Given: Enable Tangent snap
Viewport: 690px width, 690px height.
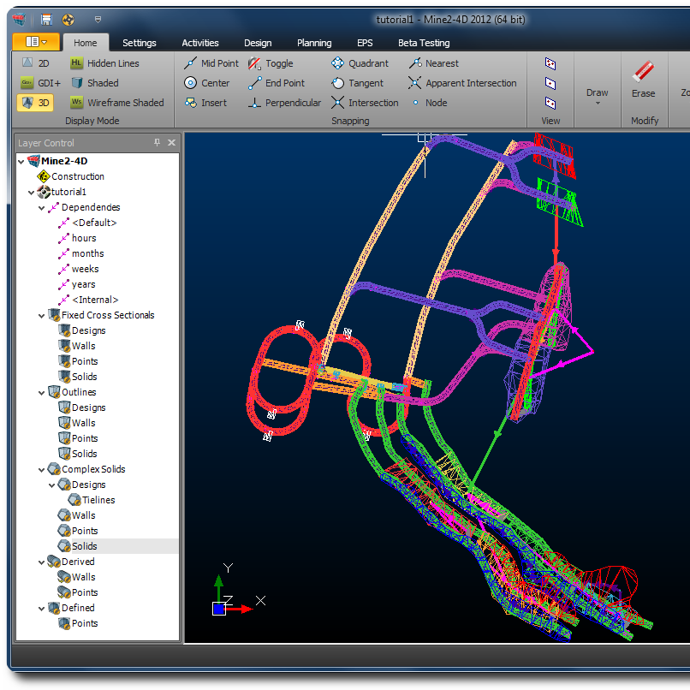Looking at the screenshot, I should point(357,83).
